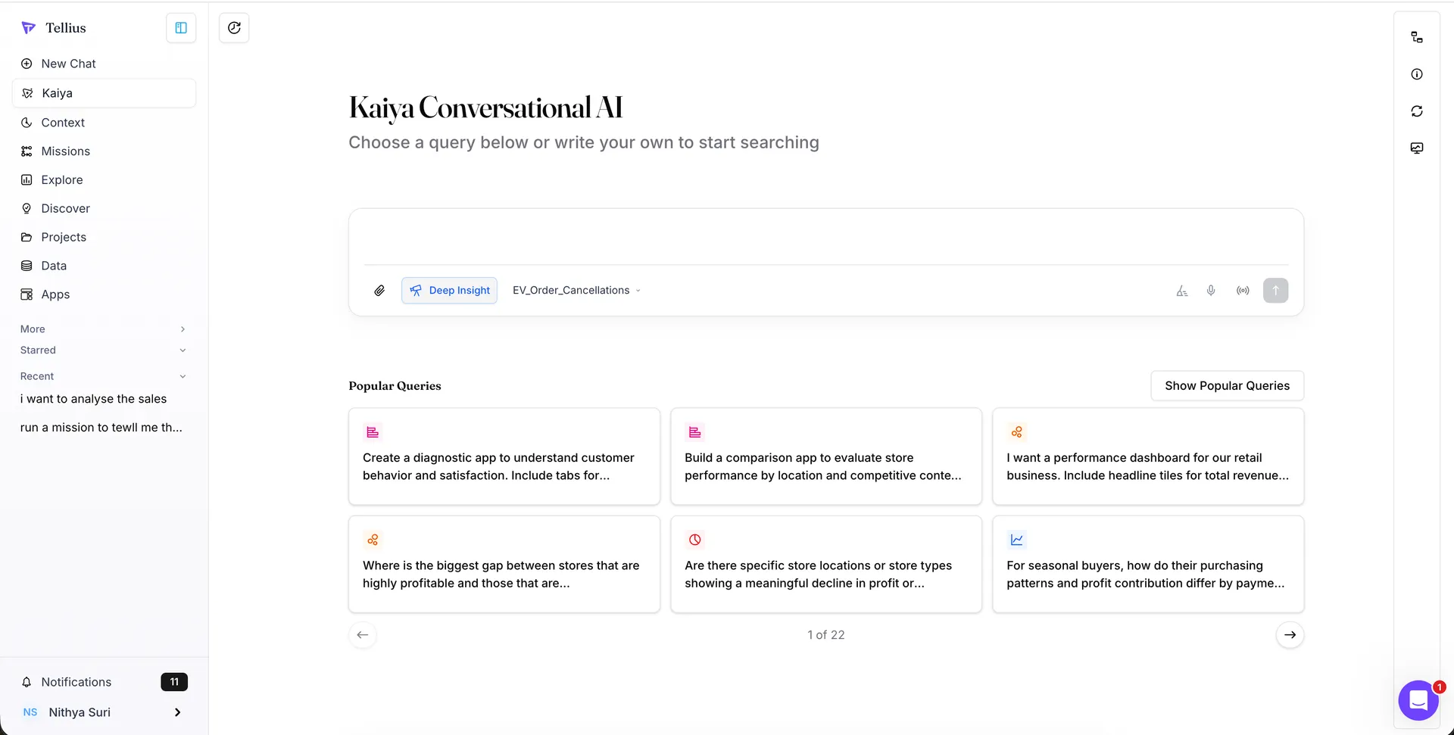
Task: Choose 'For seasonal buyers' query card
Action: 1148,564
